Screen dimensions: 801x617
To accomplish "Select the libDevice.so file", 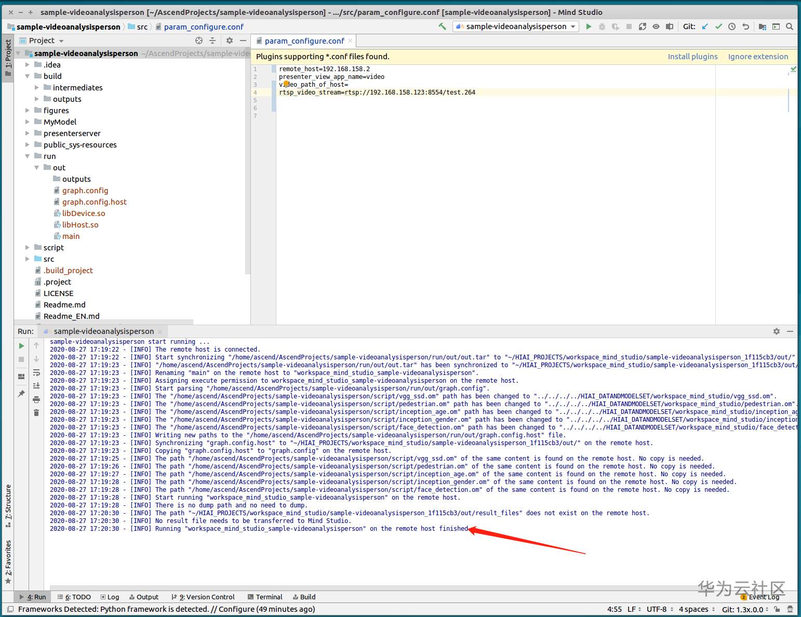I will tap(84, 213).
